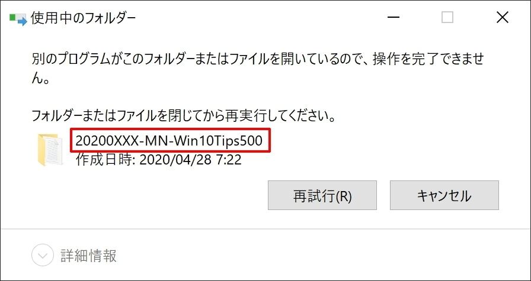Screen dimensions: 531x281
Task: Click the file-transfer icon in the title bar
Action: 18,19
